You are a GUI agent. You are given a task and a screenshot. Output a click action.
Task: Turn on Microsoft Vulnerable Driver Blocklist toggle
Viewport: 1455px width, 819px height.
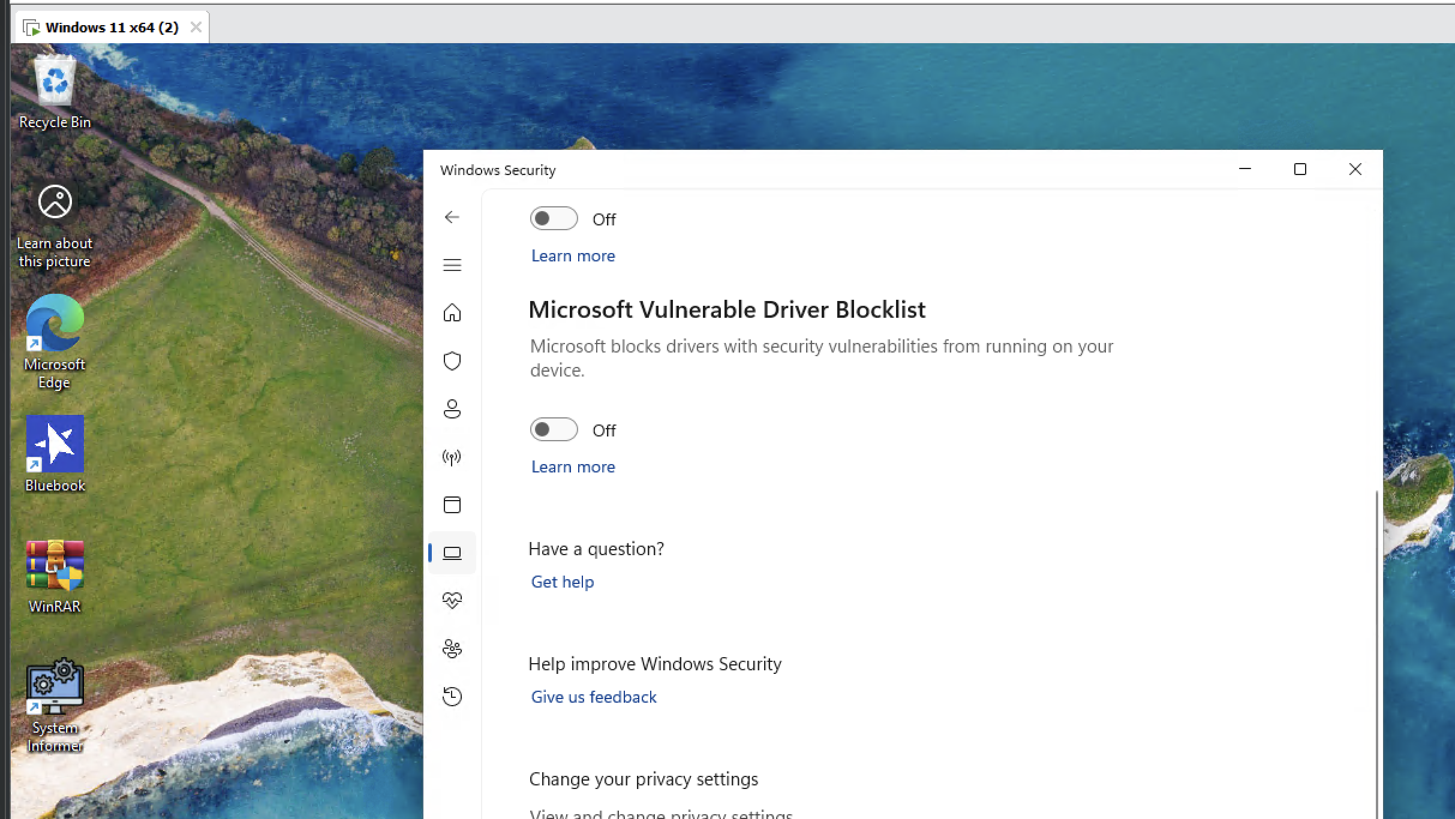[554, 430]
